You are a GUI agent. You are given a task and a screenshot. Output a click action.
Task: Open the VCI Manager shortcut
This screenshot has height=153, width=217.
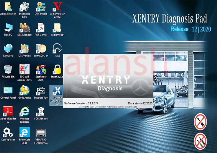(41, 113)
